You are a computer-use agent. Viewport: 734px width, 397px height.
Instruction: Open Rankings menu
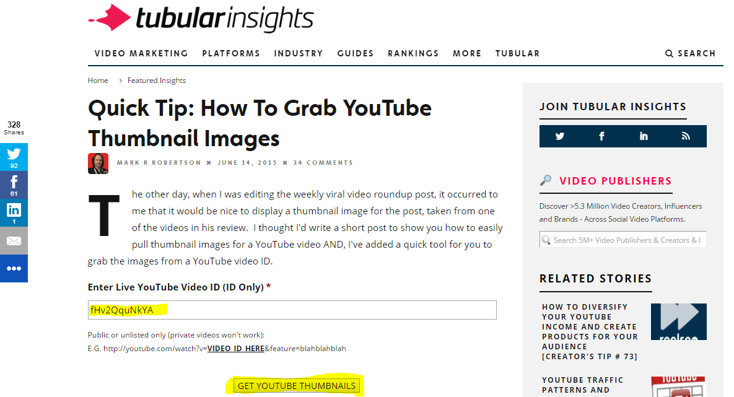(413, 53)
